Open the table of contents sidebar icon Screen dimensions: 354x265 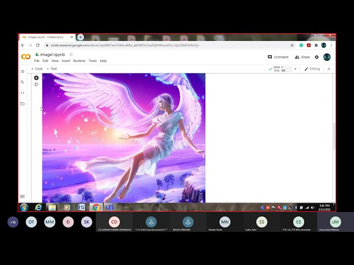[x=22, y=71]
